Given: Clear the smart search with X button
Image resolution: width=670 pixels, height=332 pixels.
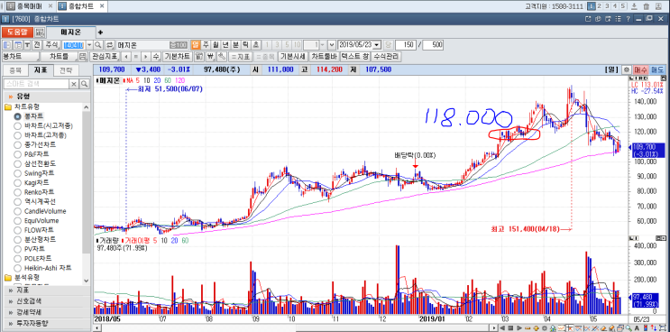Looking at the screenshot, I should pos(74,84).
